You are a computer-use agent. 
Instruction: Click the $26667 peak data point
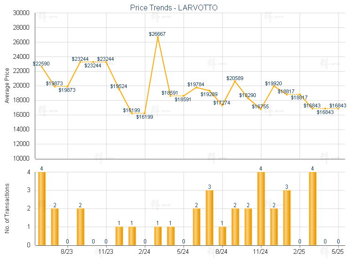[158, 37]
